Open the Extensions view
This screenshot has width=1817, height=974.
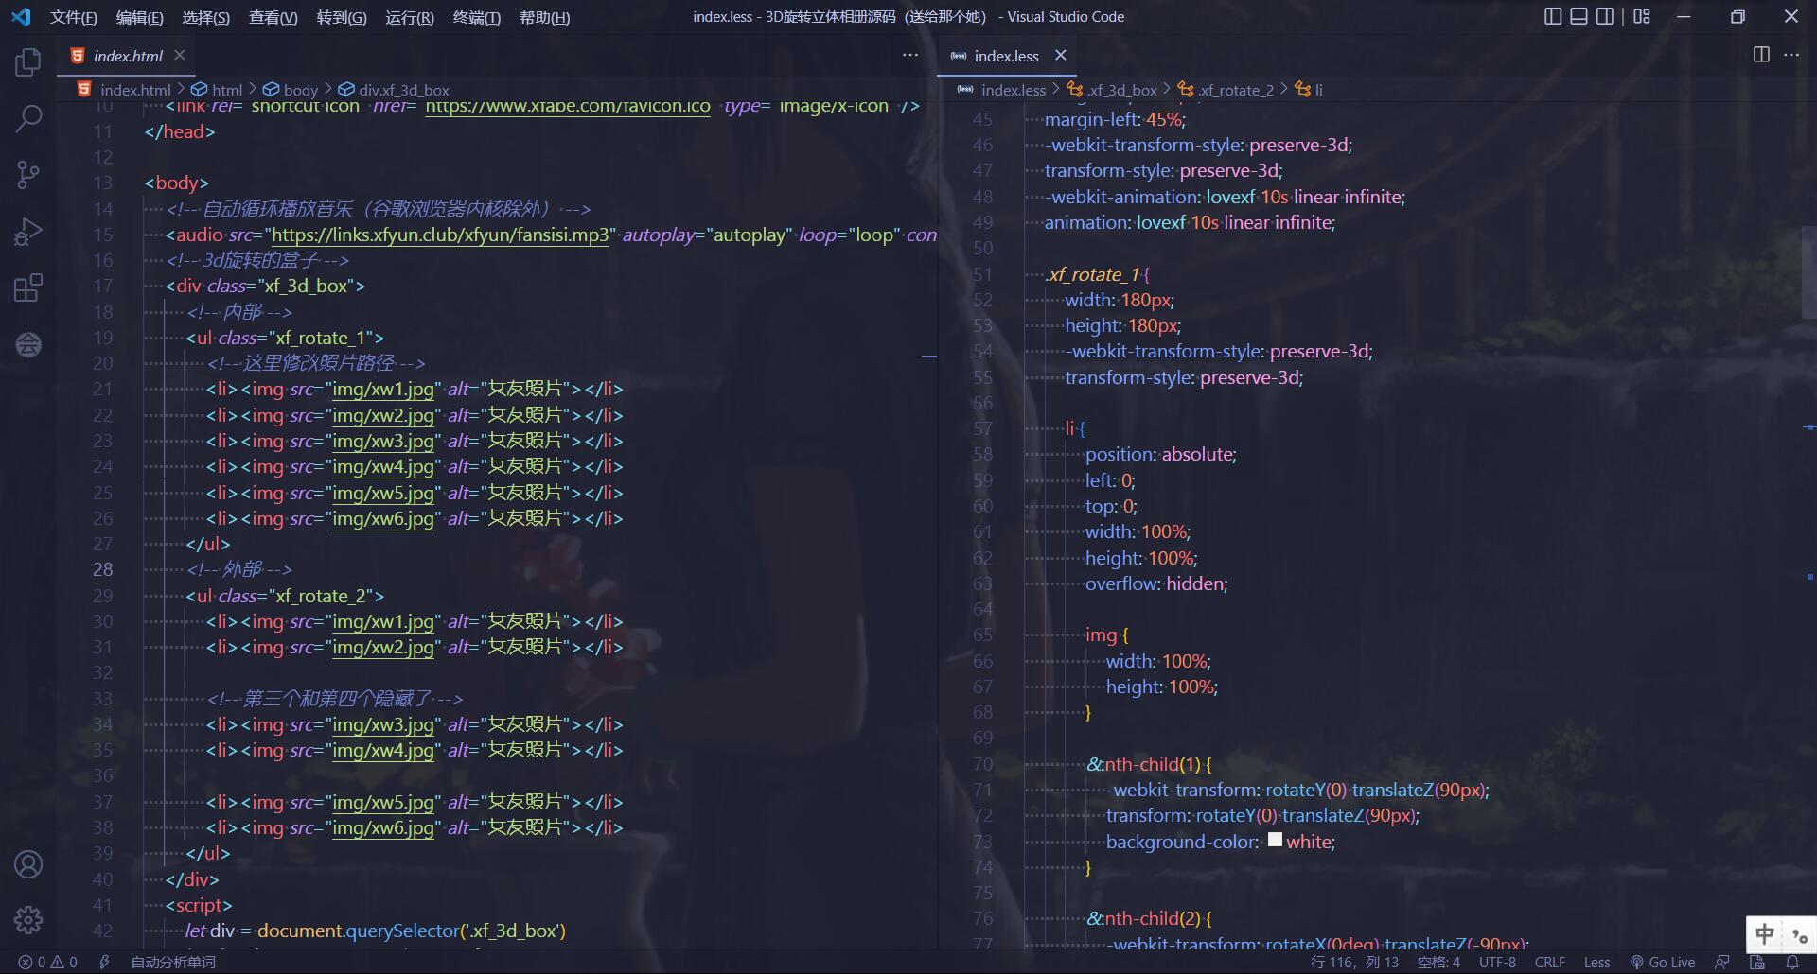click(28, 287)
